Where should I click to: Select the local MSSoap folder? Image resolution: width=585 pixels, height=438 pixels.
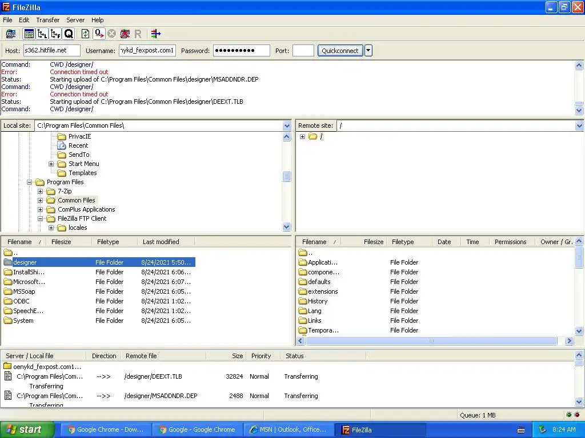99,291
